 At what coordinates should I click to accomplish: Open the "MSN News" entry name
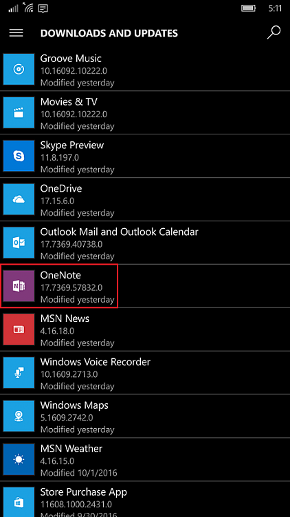65,318
